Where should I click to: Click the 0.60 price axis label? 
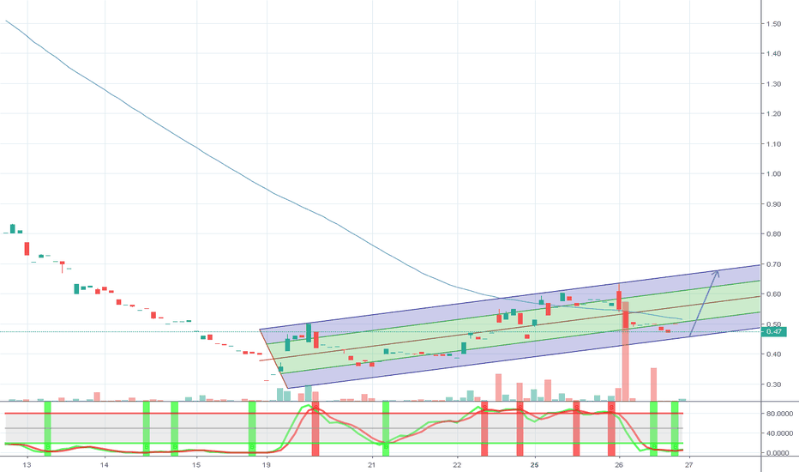pyautogui.click(x=773, y=293)
